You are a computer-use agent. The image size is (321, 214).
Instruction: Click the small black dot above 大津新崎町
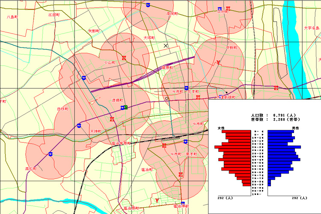coord(226,93)
